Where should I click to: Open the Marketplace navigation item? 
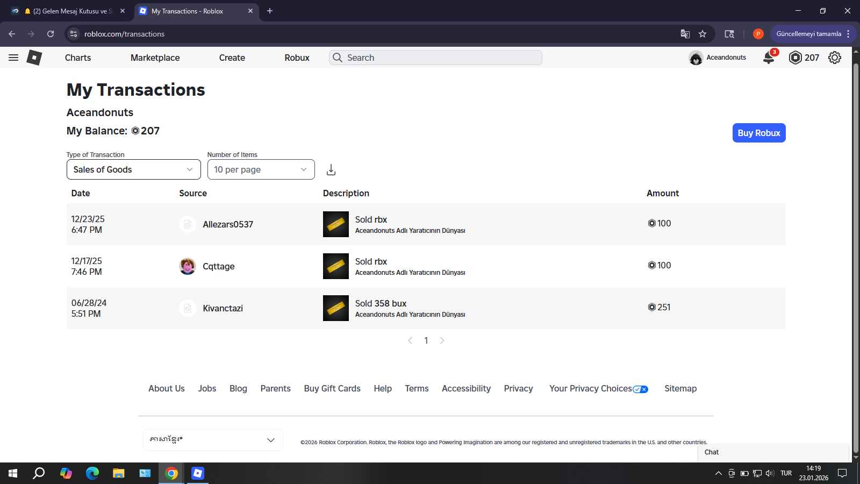(x=155, y=58)
